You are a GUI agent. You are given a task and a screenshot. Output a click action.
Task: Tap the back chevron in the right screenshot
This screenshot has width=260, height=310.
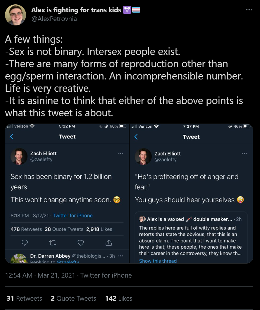136,137
